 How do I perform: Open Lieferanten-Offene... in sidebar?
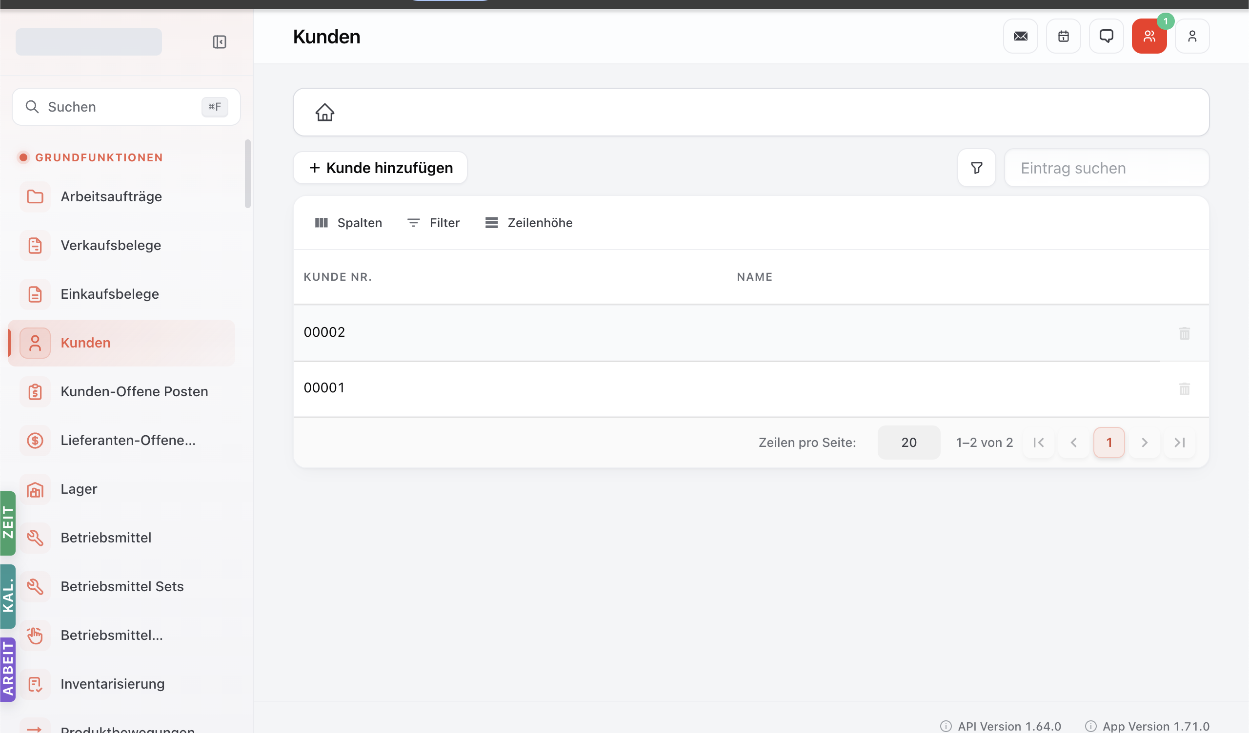pyautogui.click(x=121, y=440)
